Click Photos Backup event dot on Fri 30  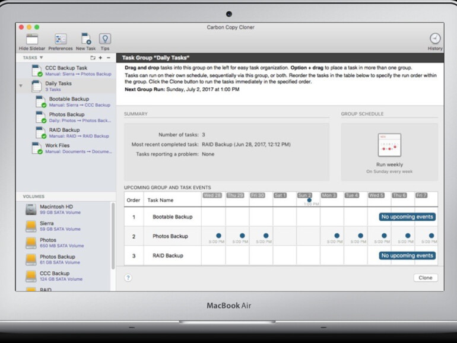(x=266, y=236)
